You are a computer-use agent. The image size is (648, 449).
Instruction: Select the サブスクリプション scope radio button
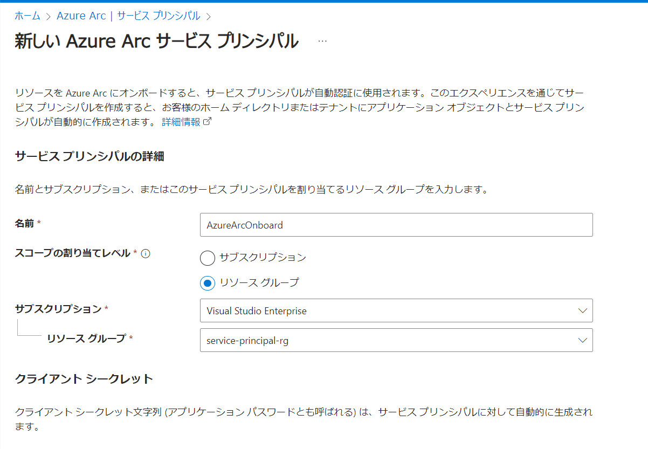click(207, 258)
